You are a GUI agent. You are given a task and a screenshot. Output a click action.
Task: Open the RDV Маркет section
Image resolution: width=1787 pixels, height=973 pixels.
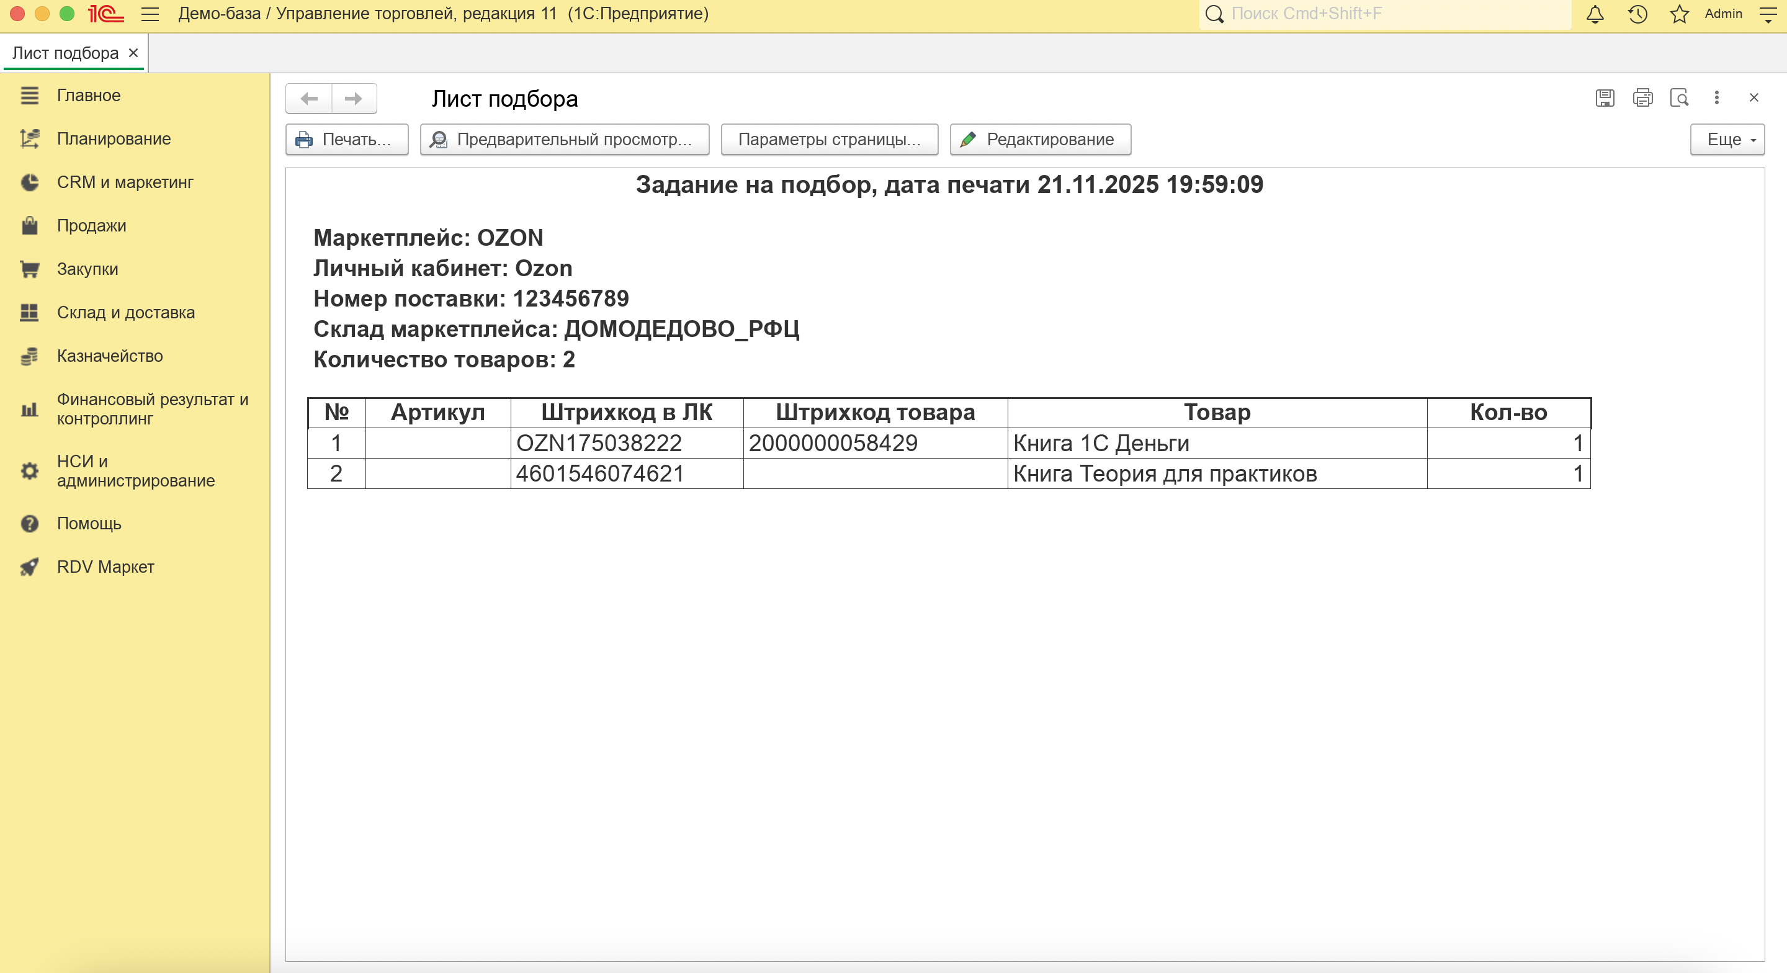(x=105, y=567)
